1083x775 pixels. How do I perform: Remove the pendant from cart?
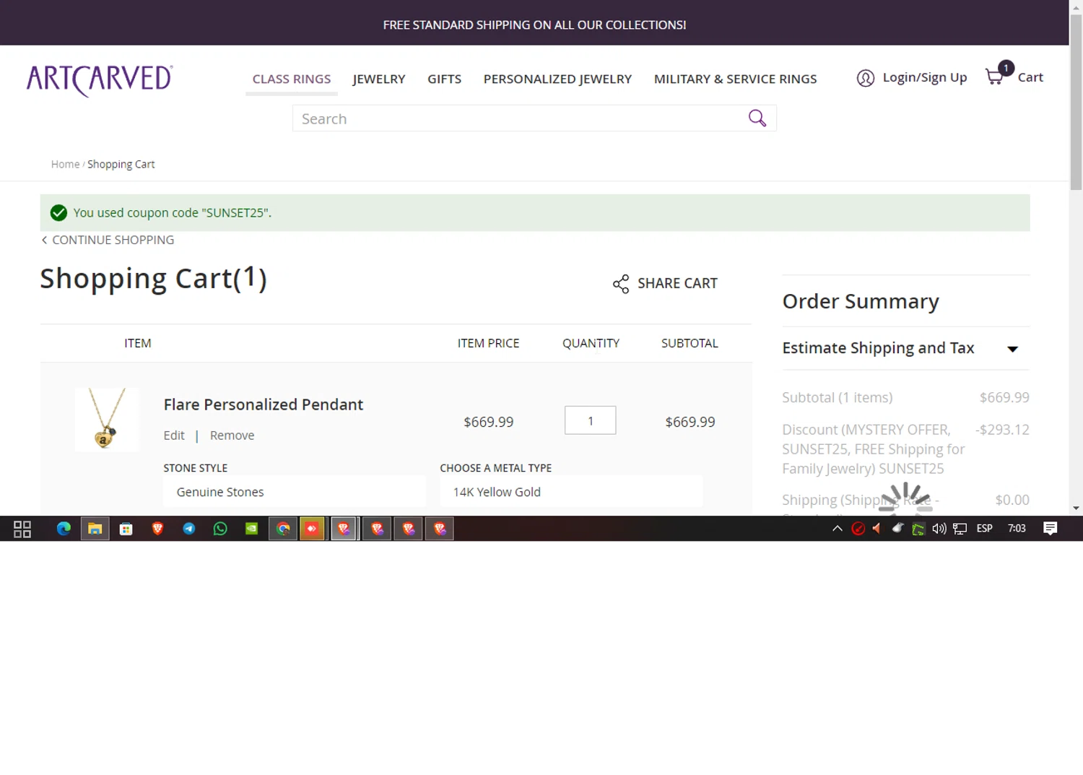(232, 436)
